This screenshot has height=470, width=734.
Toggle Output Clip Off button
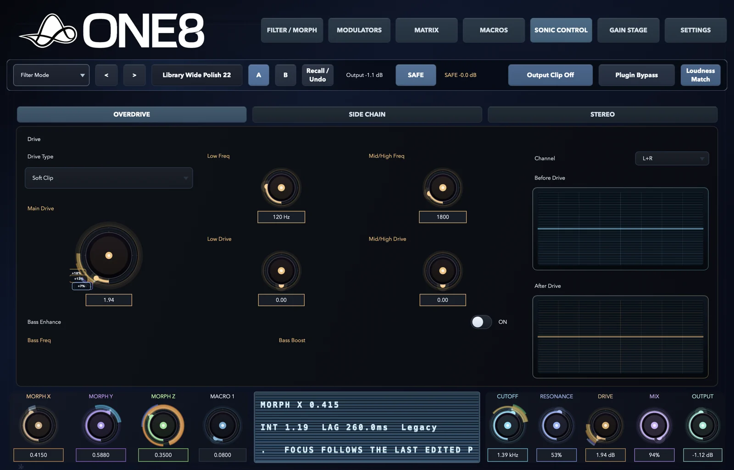click(550, 75)
